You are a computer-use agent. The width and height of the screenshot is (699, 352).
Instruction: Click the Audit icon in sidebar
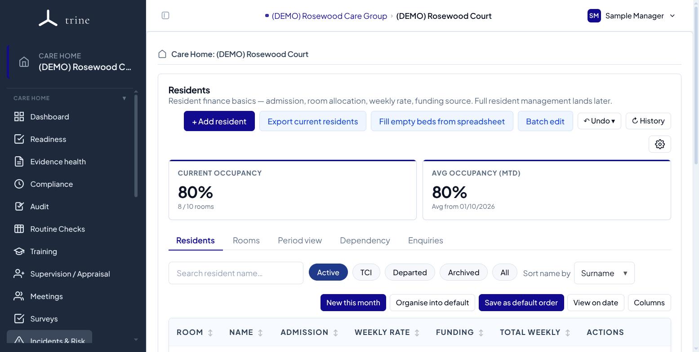19,207
